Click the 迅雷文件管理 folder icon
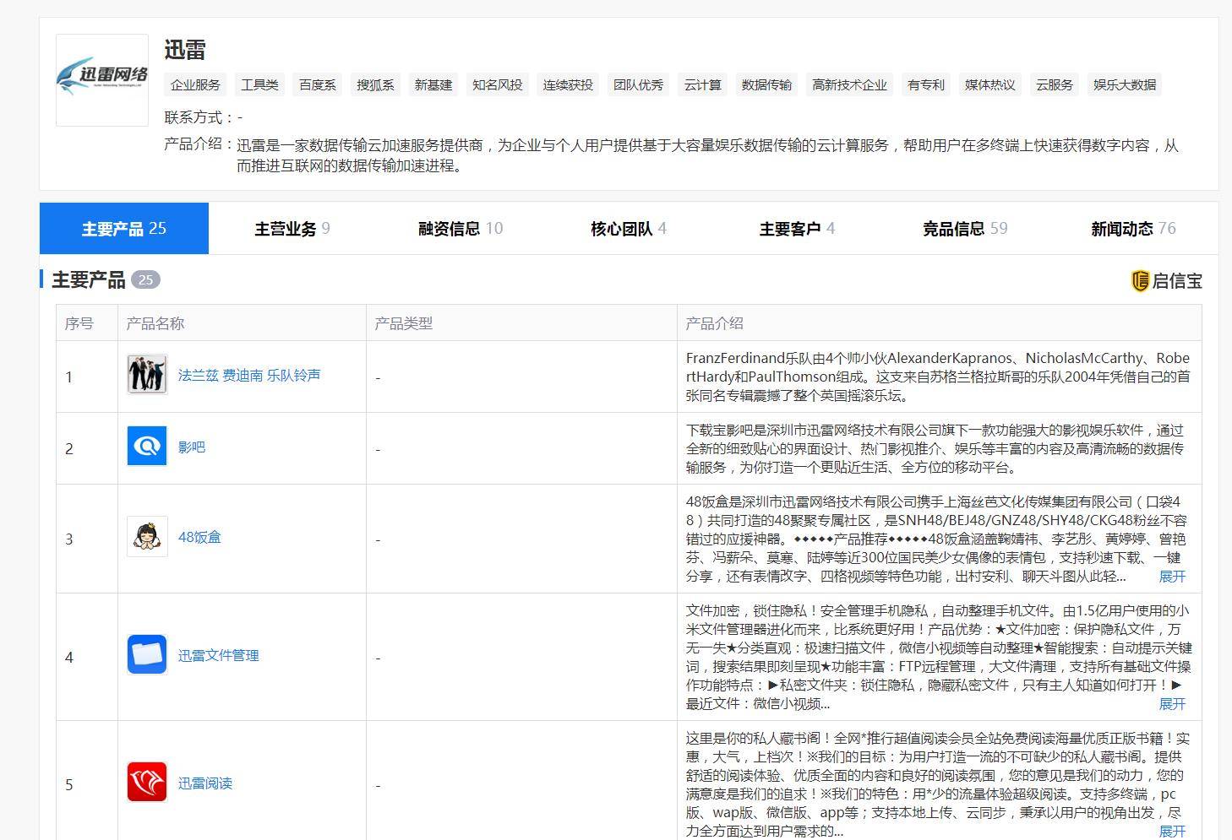The width and height of the screenshot is (1232, 840). point(147,655)
